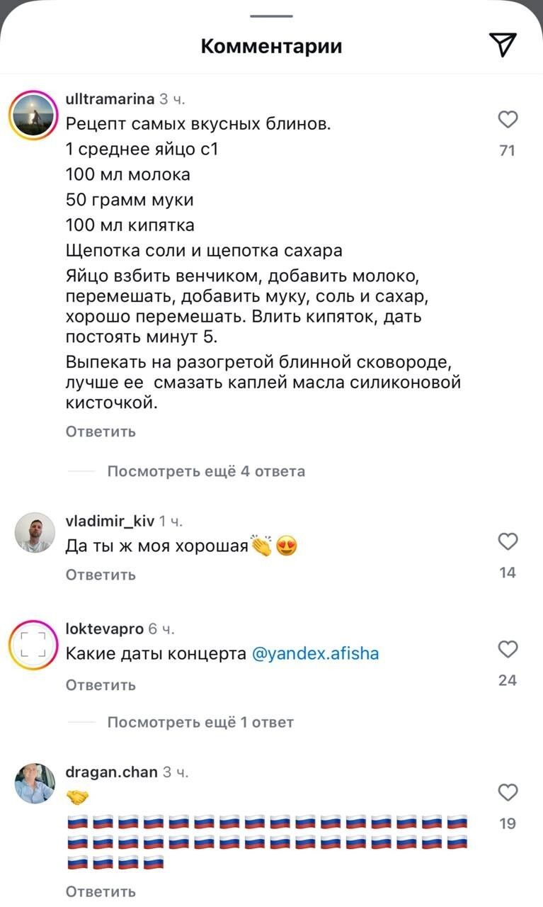Expand 'Посмотреть ещё 4 ответа' replies

coord(206,471)
